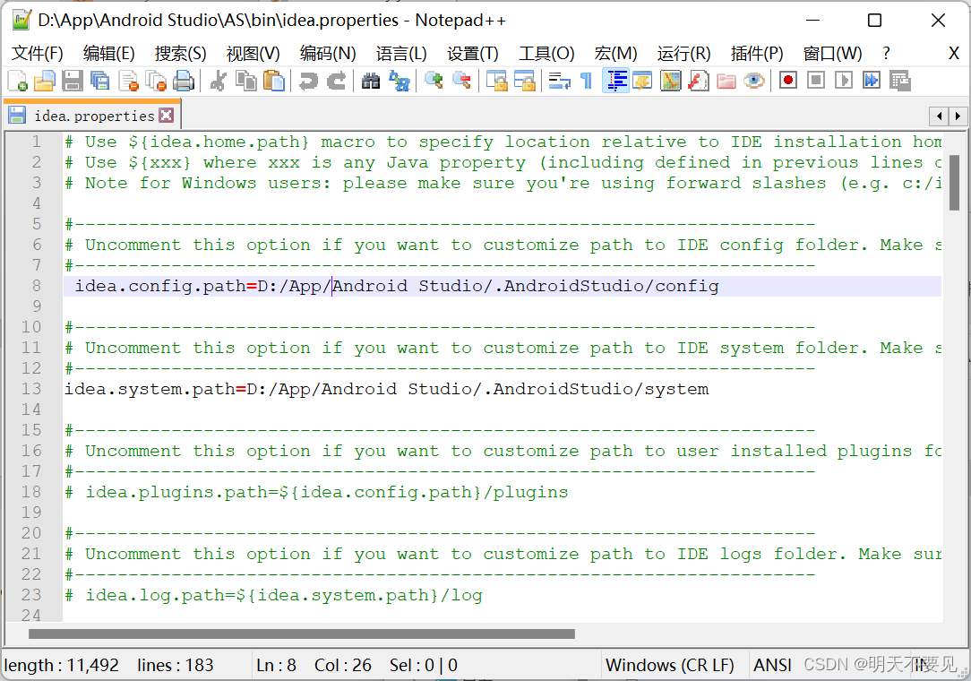Toggle synchronized vertical scrolling icon
The width and height of the screenshot is (971, 681).
coord(496,82)
